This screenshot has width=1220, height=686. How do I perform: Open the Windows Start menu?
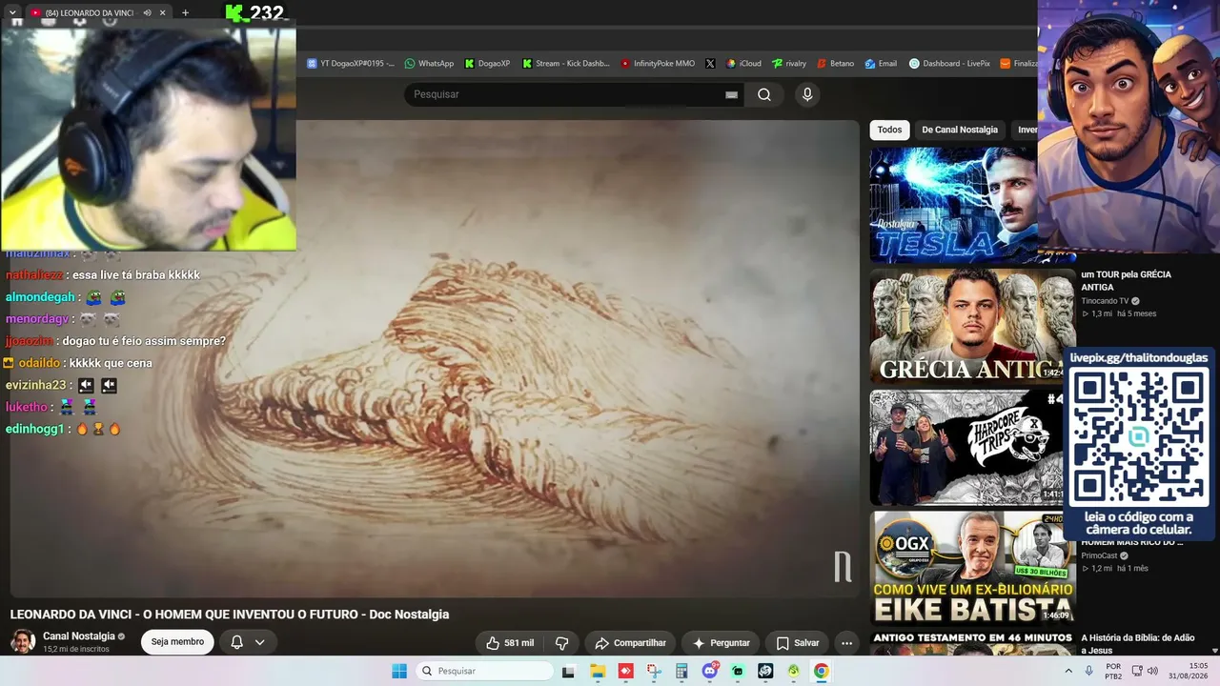tap(399, 671)
